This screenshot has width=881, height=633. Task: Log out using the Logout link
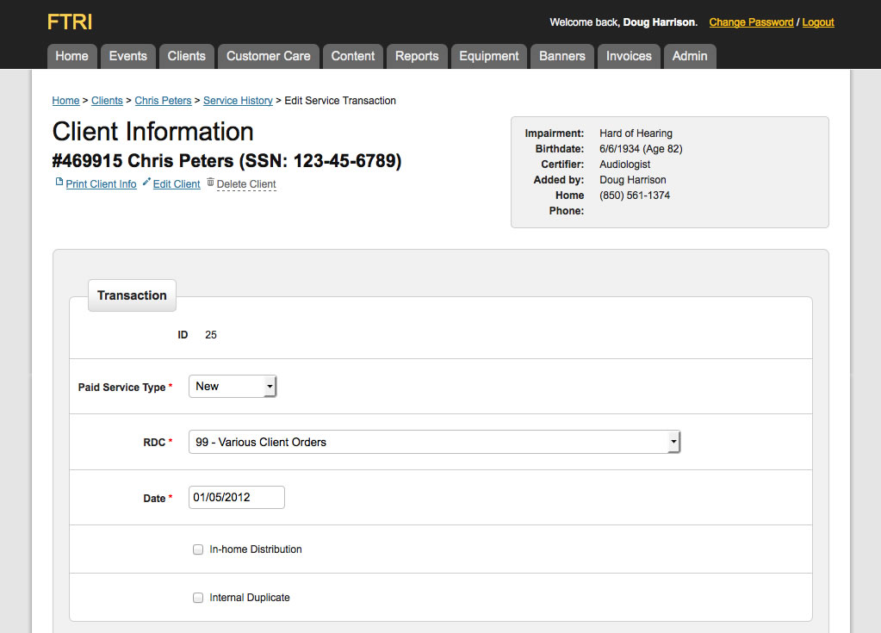[818, 22]
